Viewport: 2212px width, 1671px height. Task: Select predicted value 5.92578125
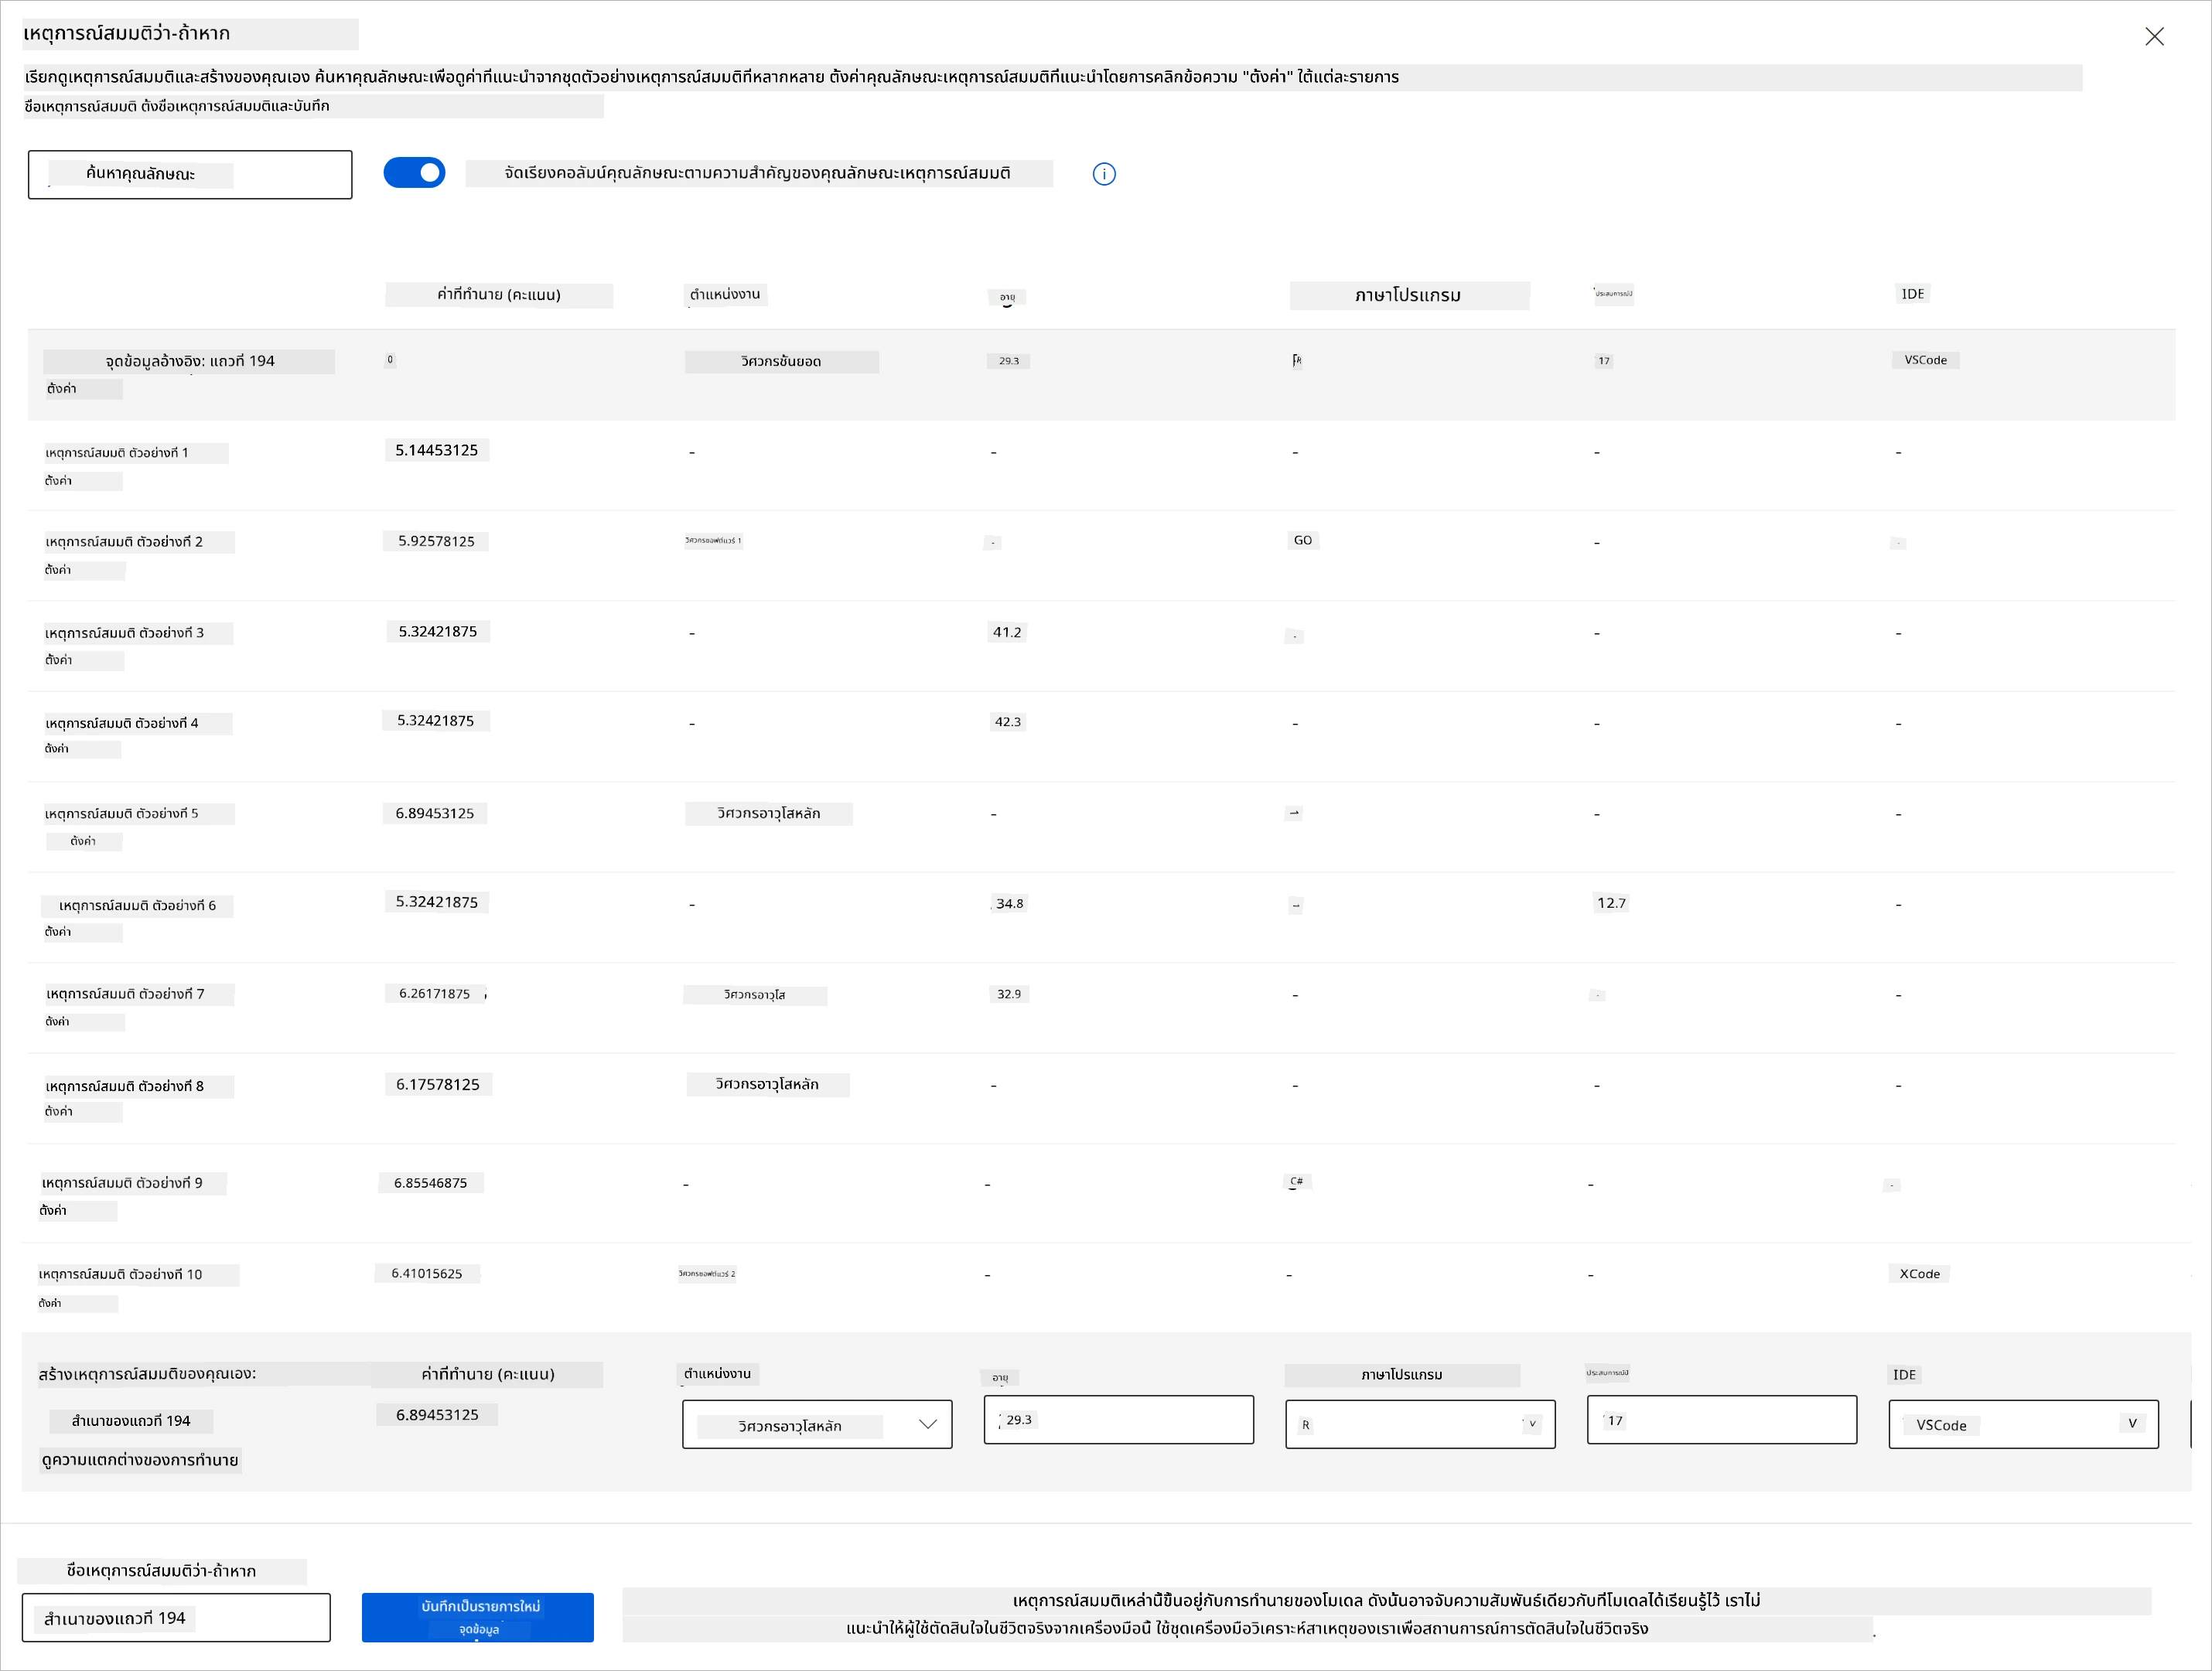pyautogui.click(x=436, y=541)
